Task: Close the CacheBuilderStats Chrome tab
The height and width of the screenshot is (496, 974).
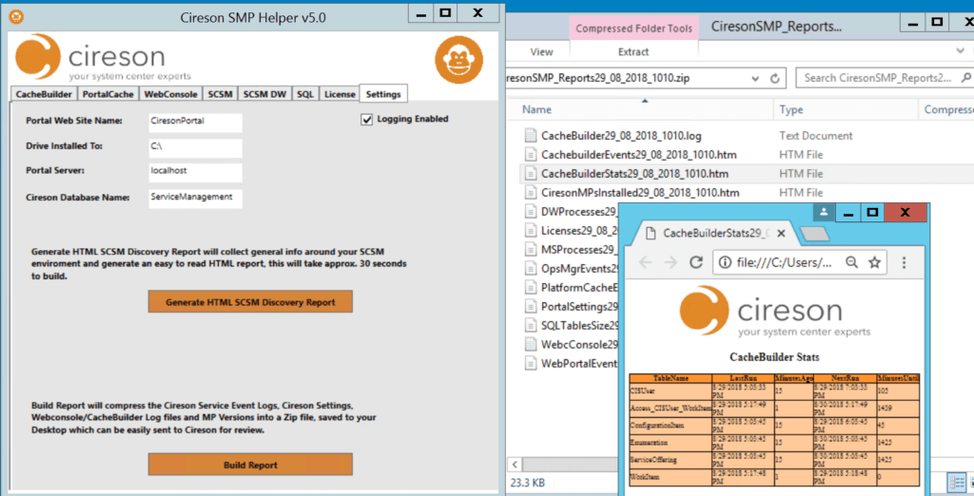Action: 781,234
